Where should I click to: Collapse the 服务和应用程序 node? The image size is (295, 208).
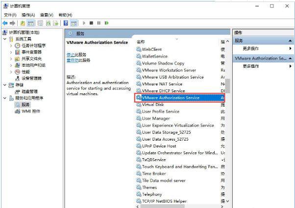coord(5,98)
